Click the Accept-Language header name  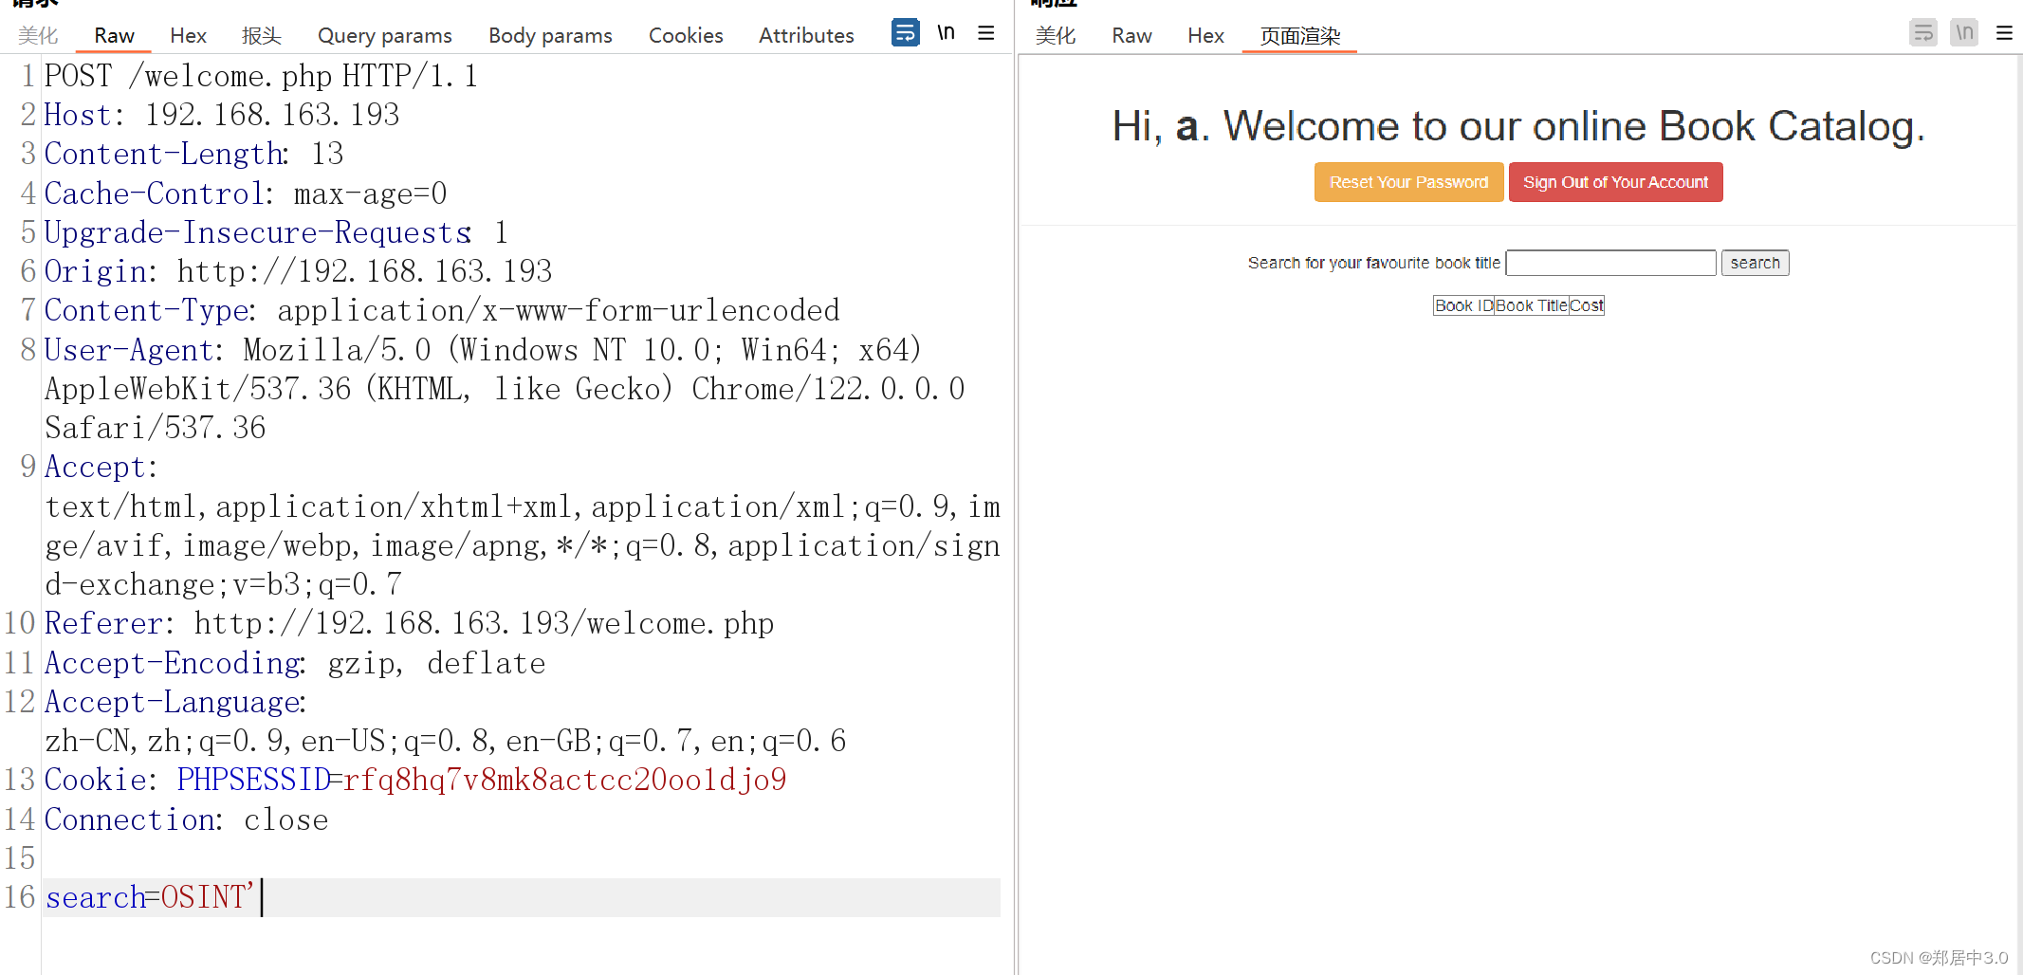pos(172,702)
